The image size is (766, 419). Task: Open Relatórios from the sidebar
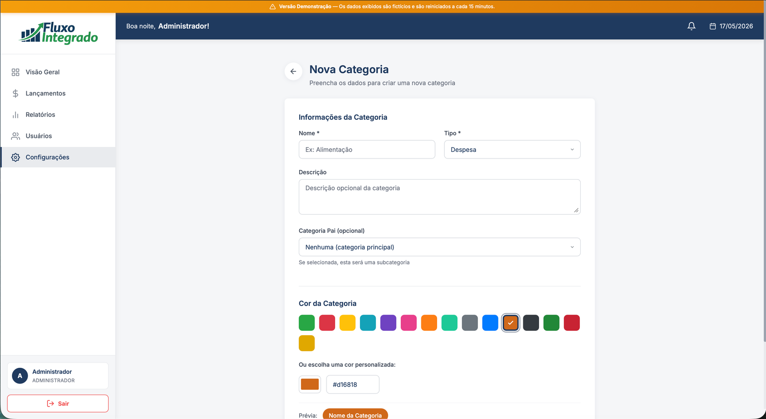point(58,115)
